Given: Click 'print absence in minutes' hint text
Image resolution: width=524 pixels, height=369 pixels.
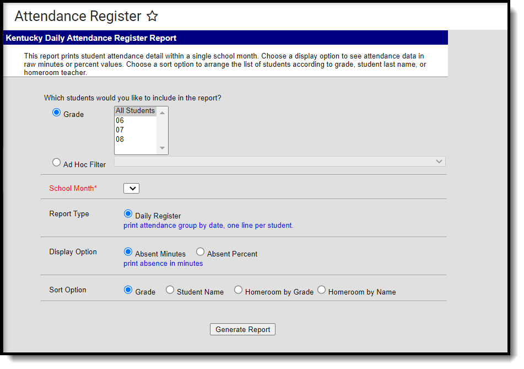Looking at the screenshot, I should pos(163,264).
